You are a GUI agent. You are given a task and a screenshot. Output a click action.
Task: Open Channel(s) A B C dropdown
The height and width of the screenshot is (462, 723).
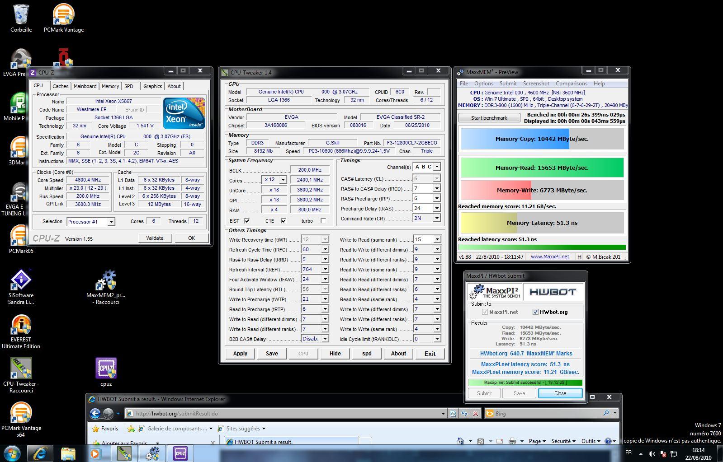click(437, 167)
